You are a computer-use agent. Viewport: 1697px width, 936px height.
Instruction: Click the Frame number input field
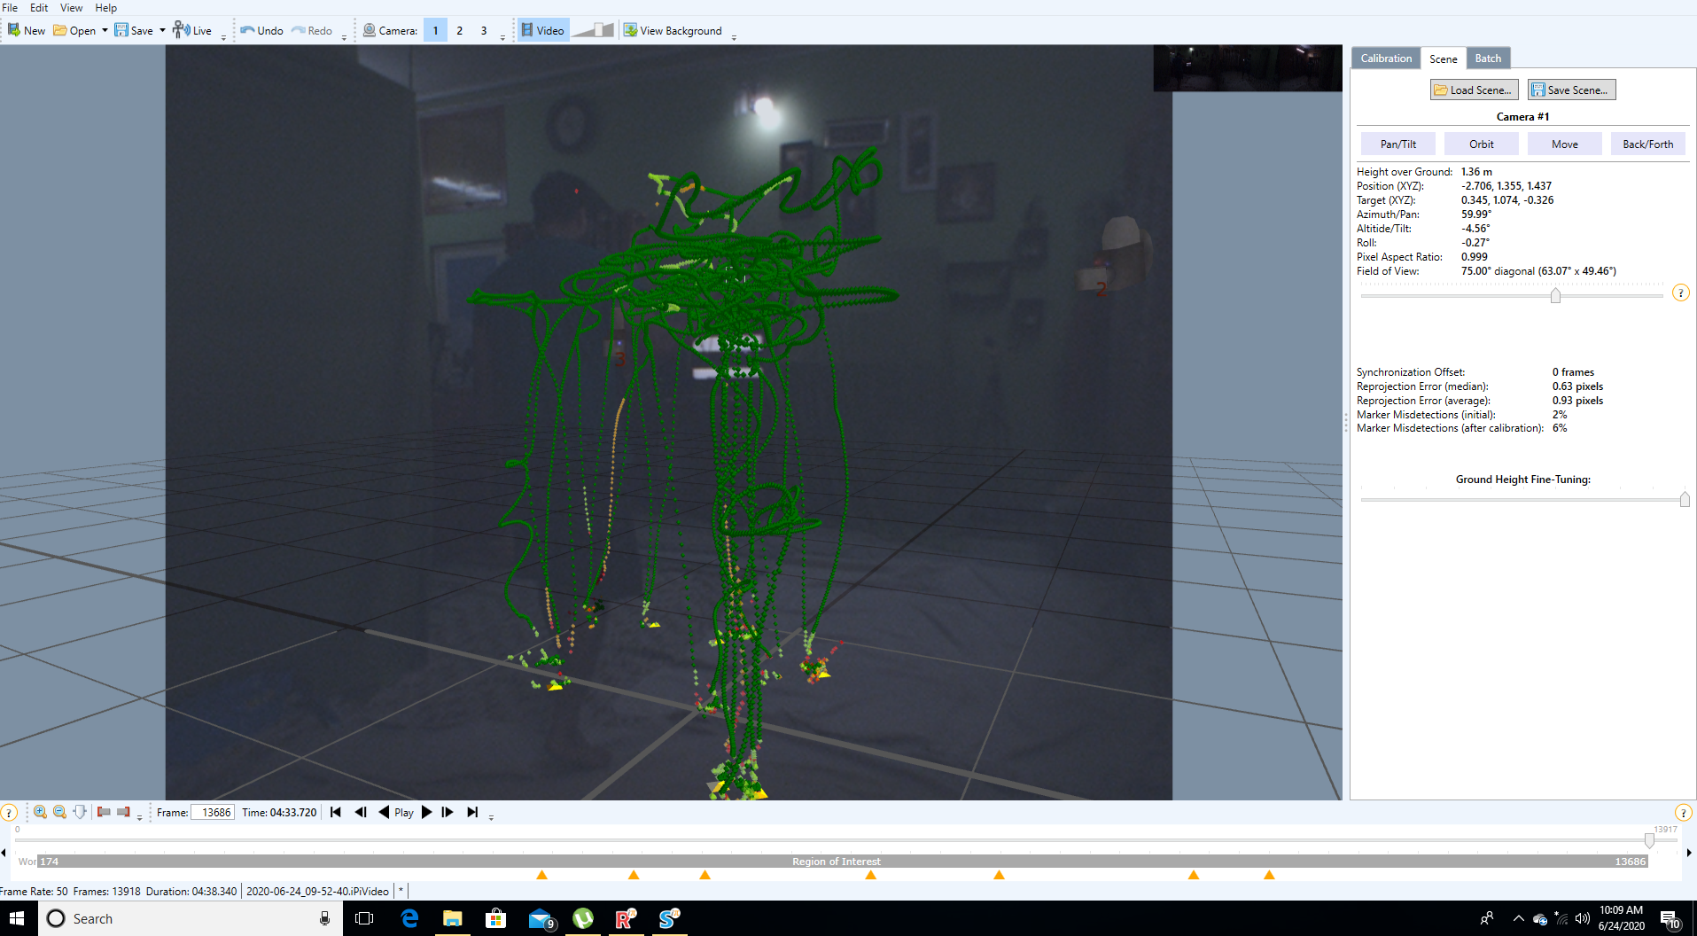(213, 812)
